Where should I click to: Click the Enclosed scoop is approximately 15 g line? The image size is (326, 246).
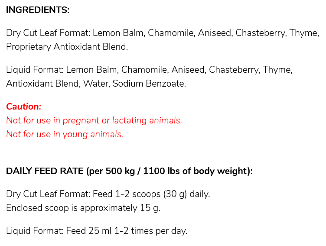coord(83,207)
